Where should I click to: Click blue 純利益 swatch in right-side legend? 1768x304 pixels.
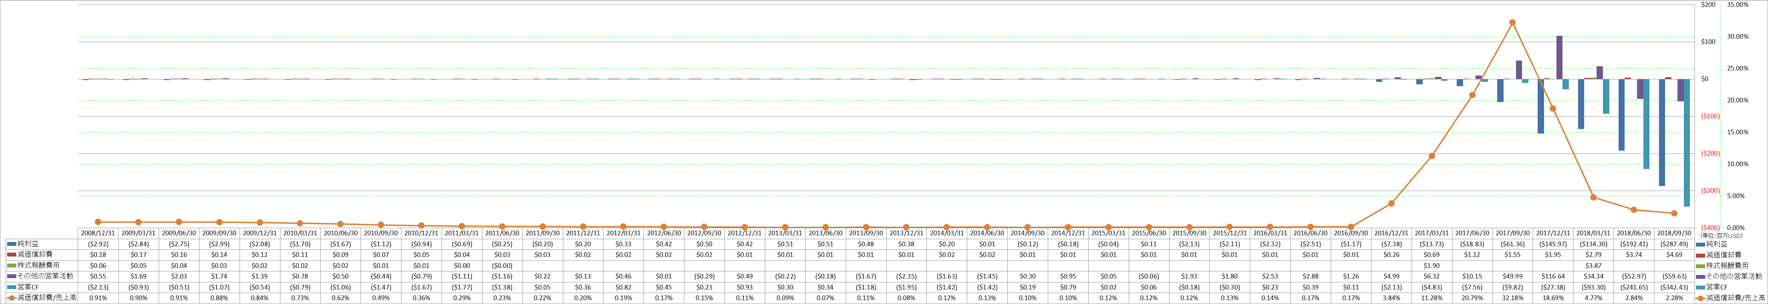tap(1700, 244)
